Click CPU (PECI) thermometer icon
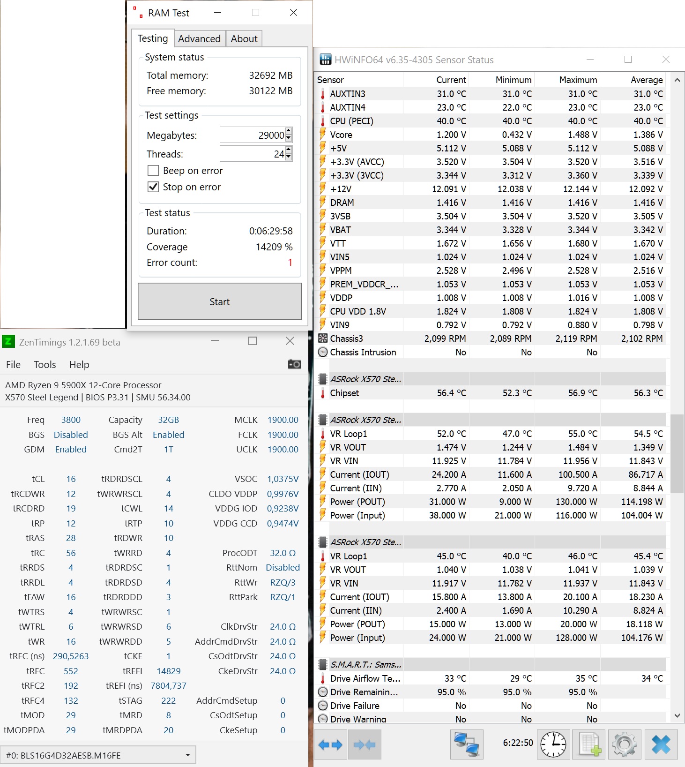 click(323, 121)
